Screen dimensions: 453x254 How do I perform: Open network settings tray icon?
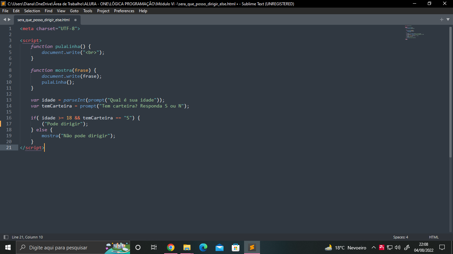tap(390, 247)
